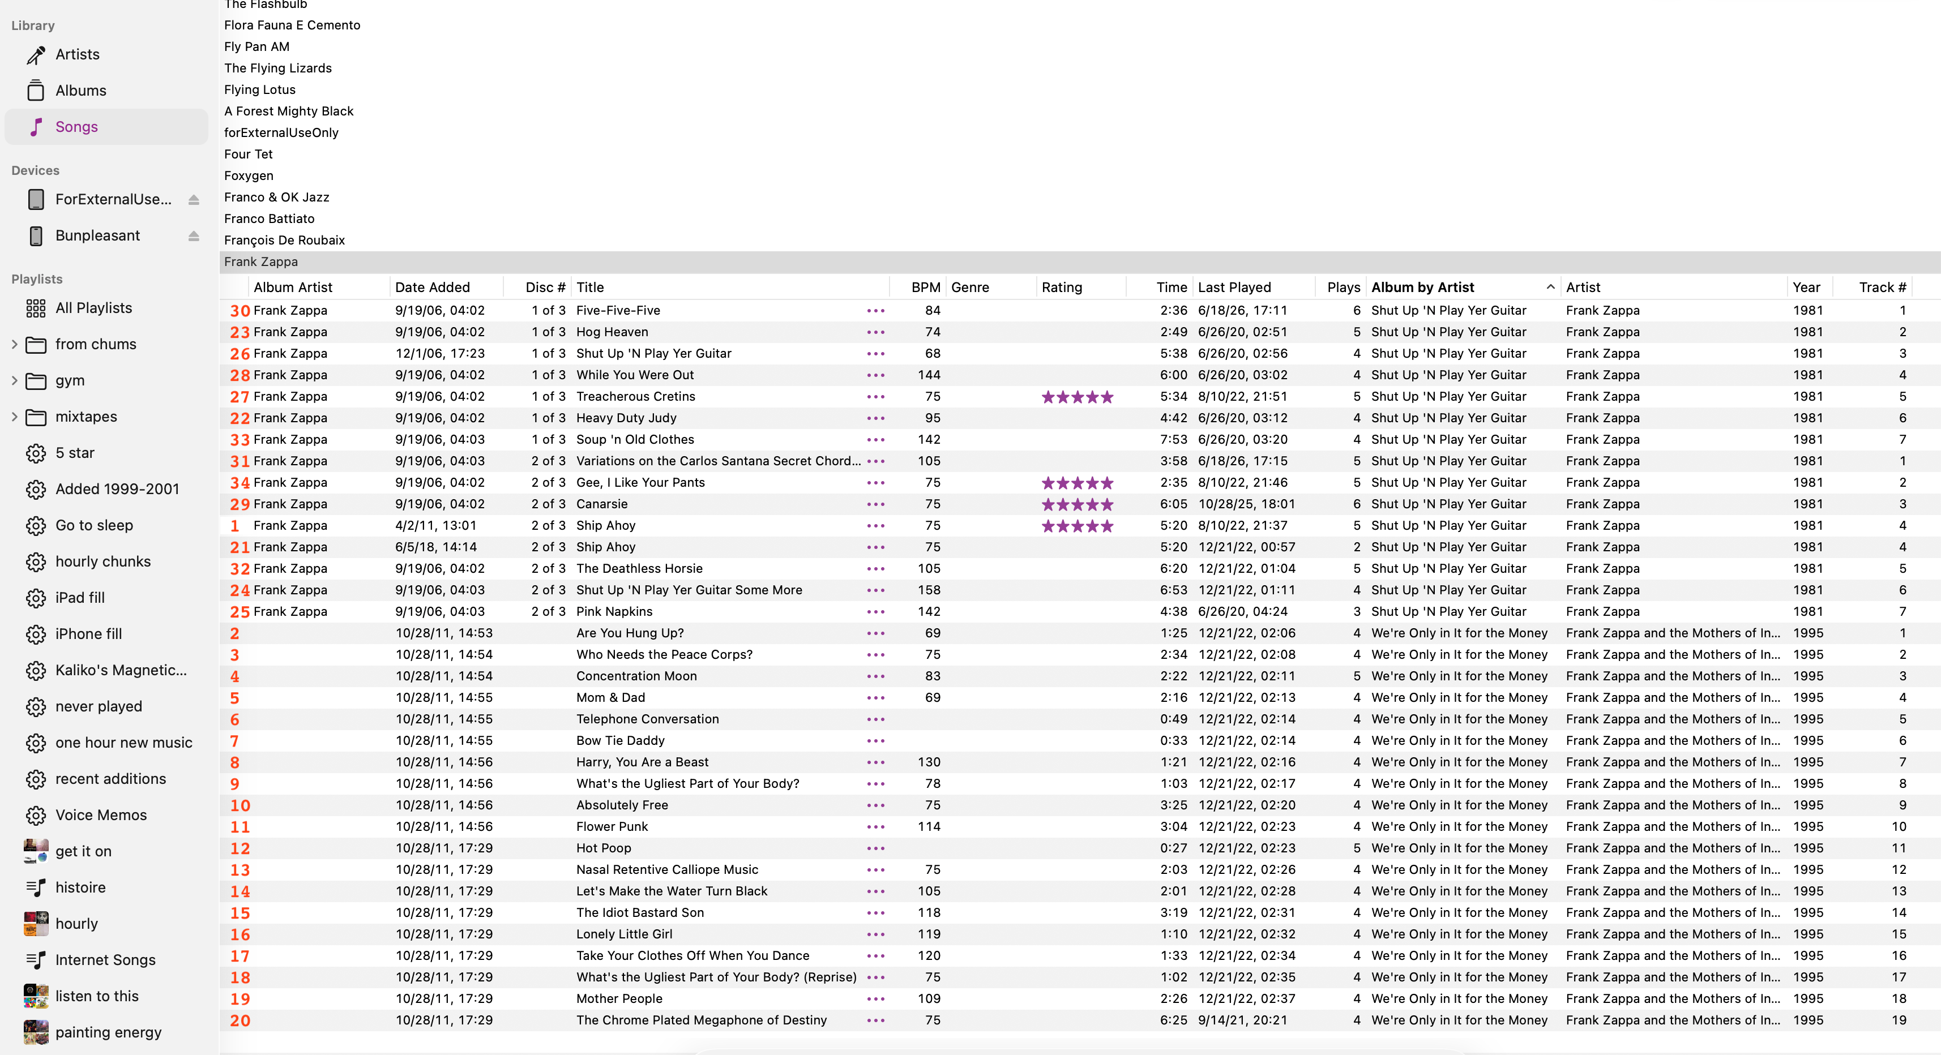Select artist Flying Lotus in browser
The height and width of the screenshot is (1055, 1941).
(x=260, y=89)
